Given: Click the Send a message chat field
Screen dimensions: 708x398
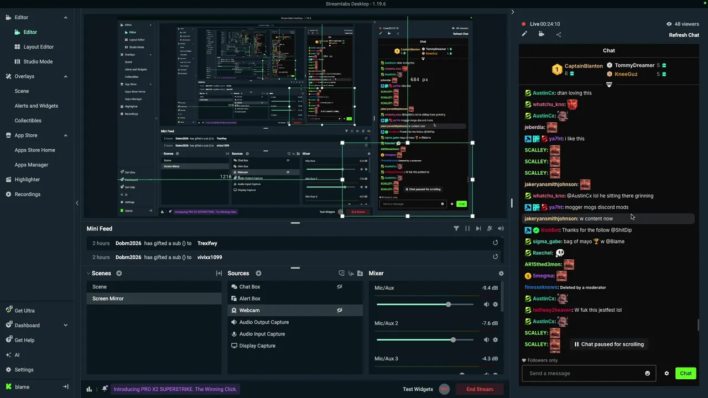Looking at the screenshot, I should point(589,373).
